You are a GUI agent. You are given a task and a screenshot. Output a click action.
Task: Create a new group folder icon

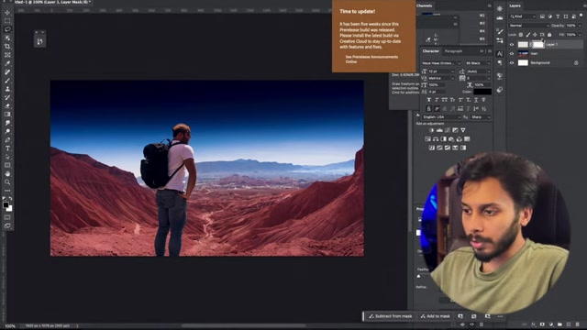pos(559,324)
